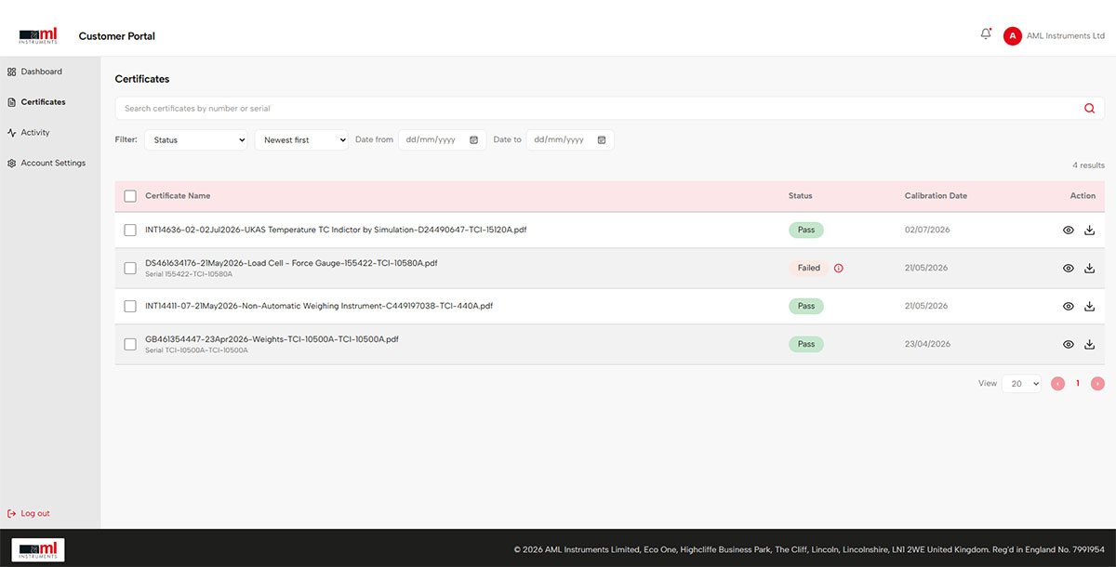
Task: Go to previous page arrow
Action: (x=1057, y=383)
